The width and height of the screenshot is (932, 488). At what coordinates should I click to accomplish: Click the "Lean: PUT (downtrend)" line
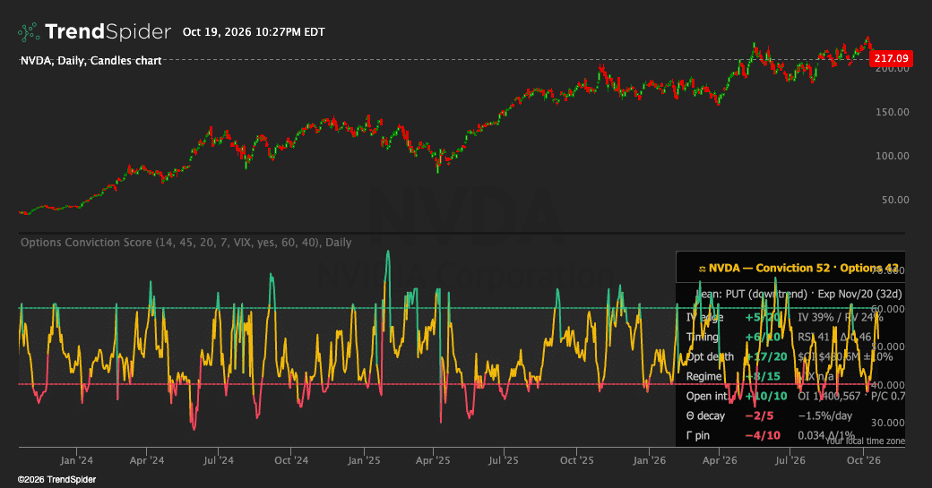(x=751, y=294)
